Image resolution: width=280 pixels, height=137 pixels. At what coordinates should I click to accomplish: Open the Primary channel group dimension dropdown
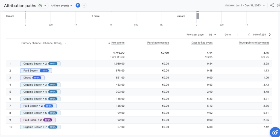click(44, 43)
